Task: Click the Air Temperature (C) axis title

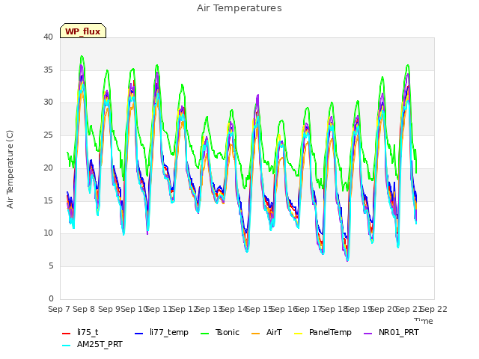Action: (x=10, y=170)
